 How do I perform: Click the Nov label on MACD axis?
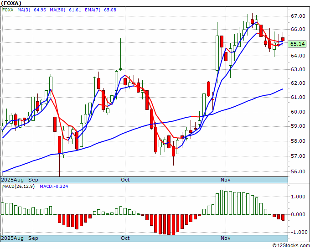[226, 238]
